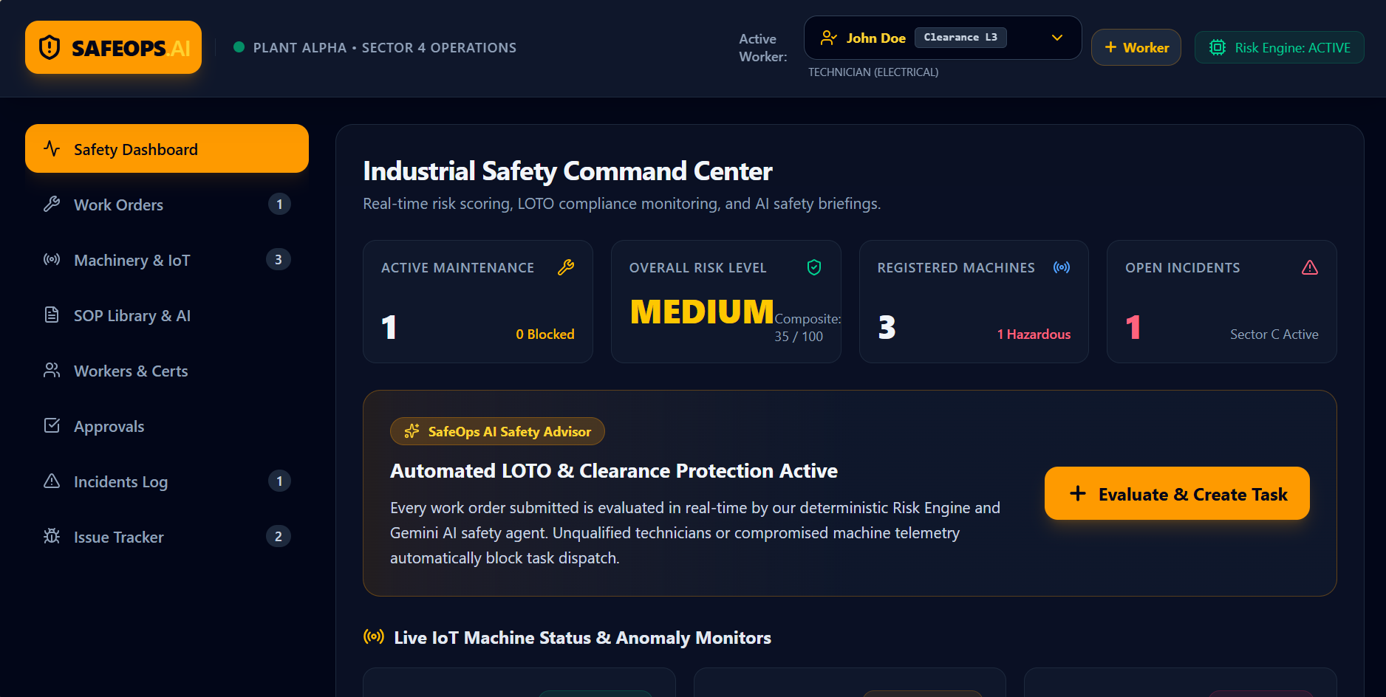Open the Active Worker dropdown
1386x697 pixels.
click(x=943, y=38)
